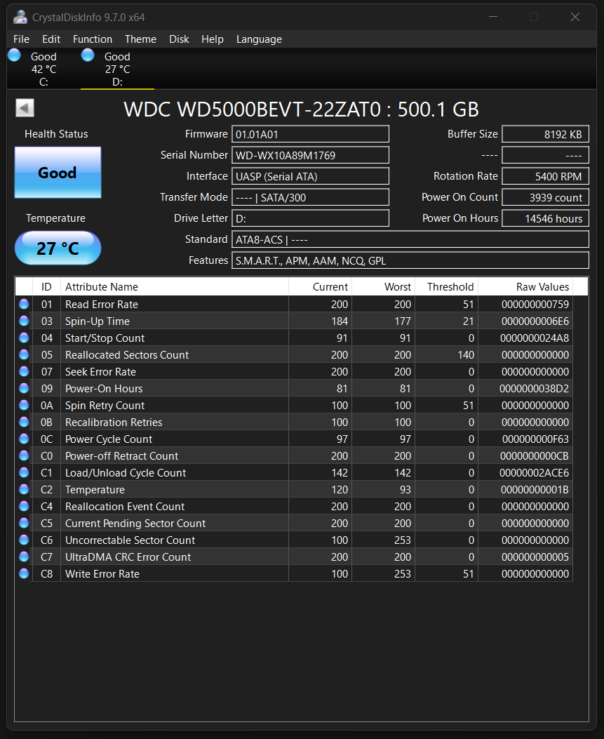
Task: Switch to the C: Good 42 °C drive tab
Action: point(43,69)
